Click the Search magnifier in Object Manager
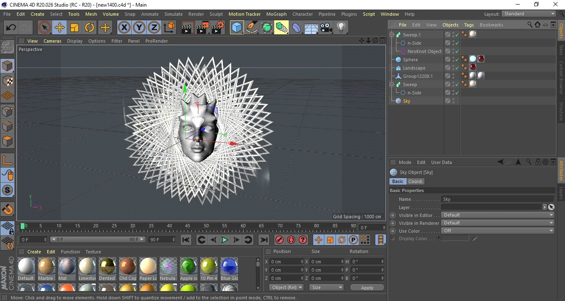 pyautogui.click(x=530, y=25)
